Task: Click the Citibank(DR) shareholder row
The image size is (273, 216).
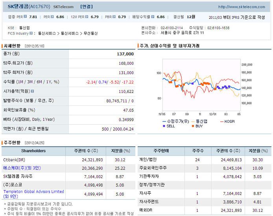Action: pyautogui.click(x=68, y=160)
